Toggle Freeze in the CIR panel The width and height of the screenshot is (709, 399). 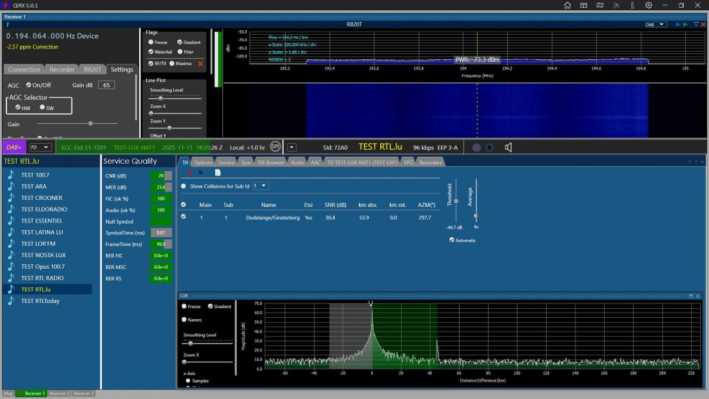(184, 306)
